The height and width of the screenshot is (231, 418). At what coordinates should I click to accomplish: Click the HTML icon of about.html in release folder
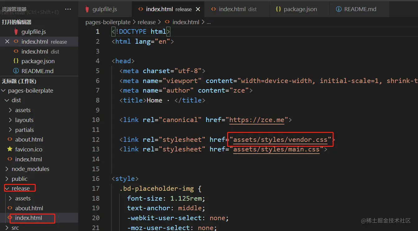tap(10, 208)
